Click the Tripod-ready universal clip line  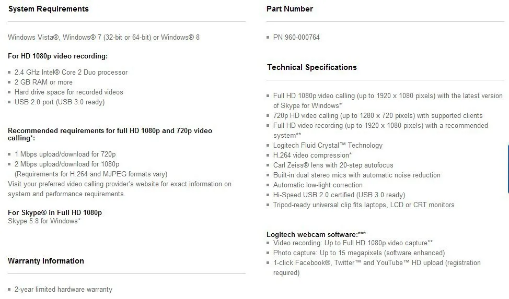364,205
